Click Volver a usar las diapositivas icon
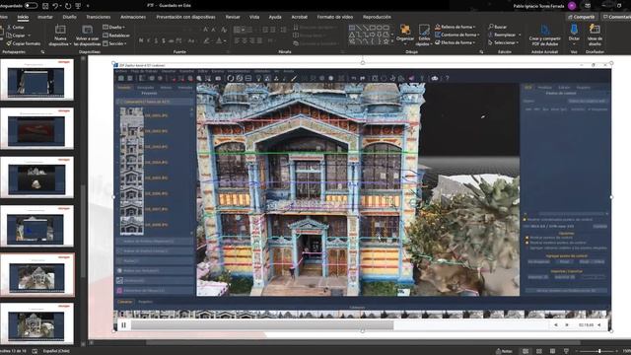The height and width of the screenshot is (355, 631). [x=88, y=30]
